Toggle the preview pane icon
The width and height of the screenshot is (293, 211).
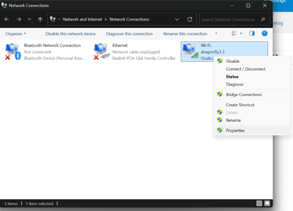pos(252,34)
